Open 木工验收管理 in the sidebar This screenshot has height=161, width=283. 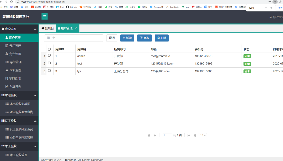point(19,155)
